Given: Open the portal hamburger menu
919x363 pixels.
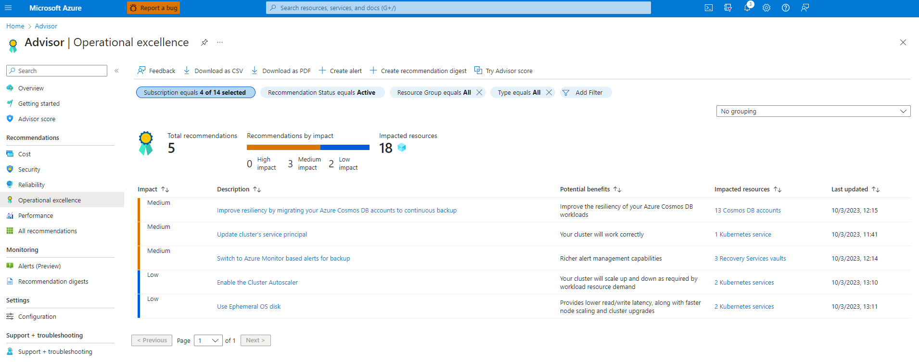Looking at the screenshot, I should pos(8,8).
